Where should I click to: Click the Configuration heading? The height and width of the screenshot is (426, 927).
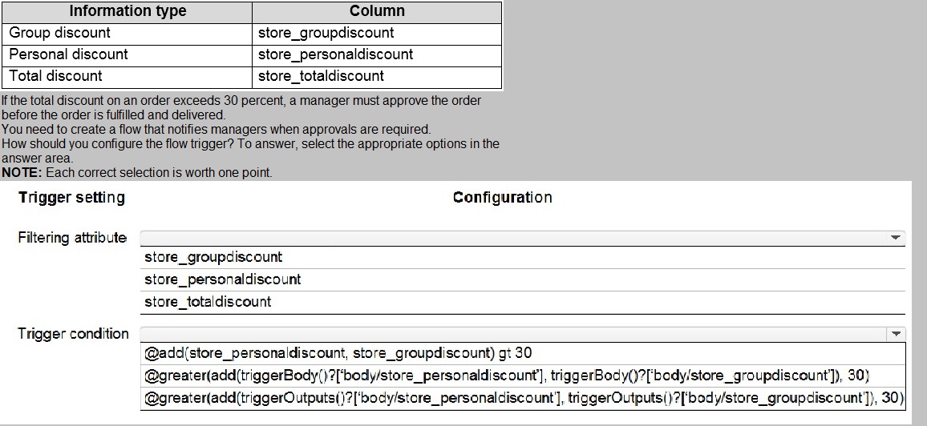[502, 197]
